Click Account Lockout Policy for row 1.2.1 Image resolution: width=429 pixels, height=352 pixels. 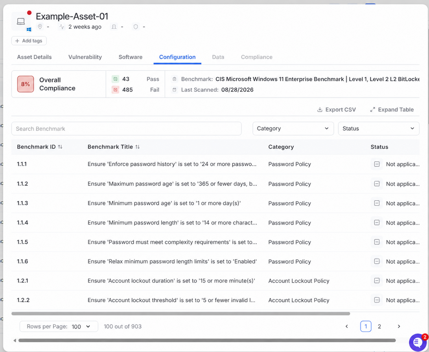pyautogui.click(x=299, y=281)
